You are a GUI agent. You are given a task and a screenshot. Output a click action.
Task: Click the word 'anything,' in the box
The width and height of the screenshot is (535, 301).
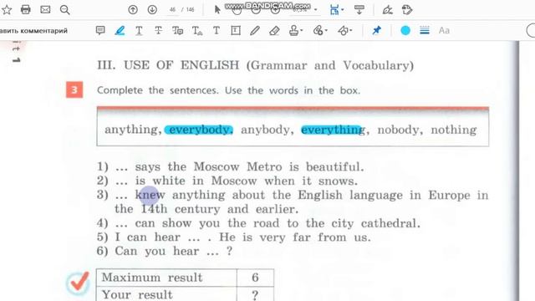pos(133,130)
